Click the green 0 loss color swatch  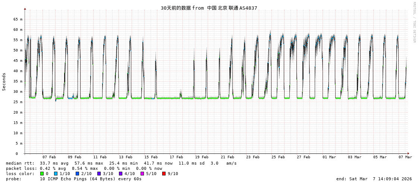[42, 174]
